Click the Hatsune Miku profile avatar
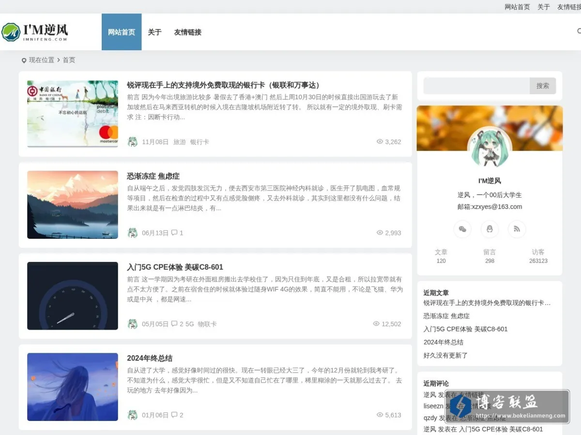This screenshot has width=581, height=435. click(489, 148)
